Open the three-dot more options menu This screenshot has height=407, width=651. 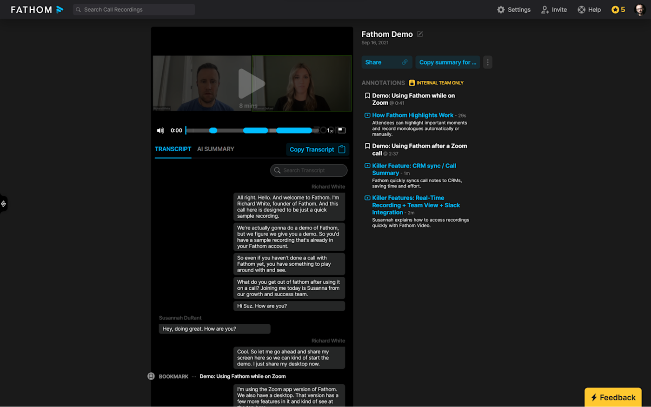(x=487, y=62)
